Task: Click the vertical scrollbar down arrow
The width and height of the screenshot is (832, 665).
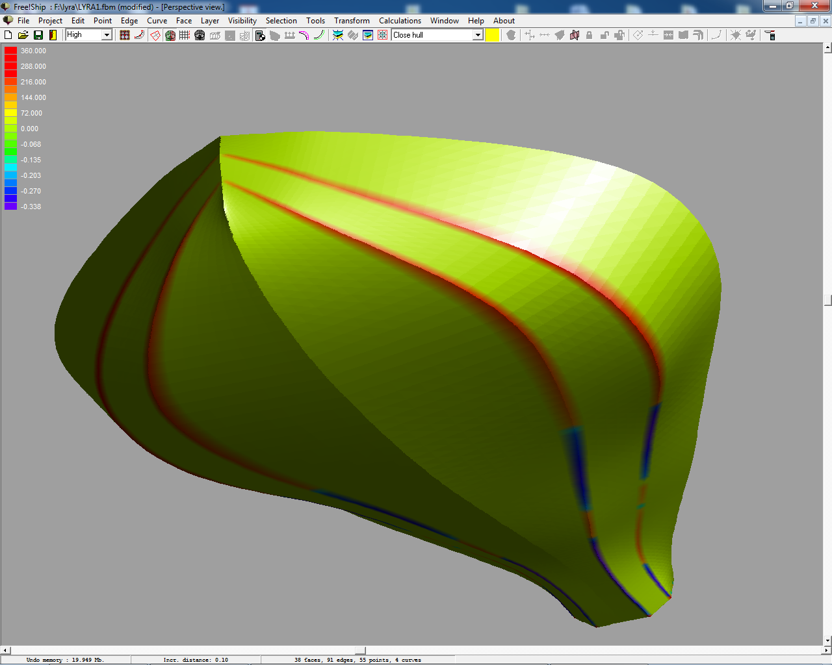Action: pos(827,641)
